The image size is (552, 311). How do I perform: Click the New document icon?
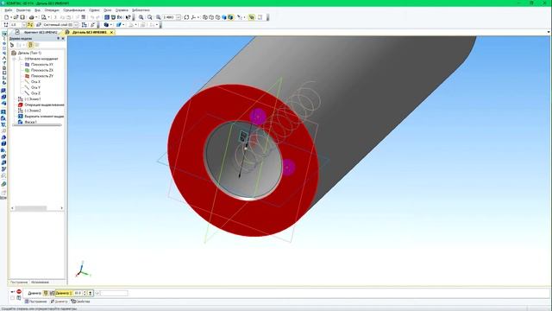pos(6,17)
